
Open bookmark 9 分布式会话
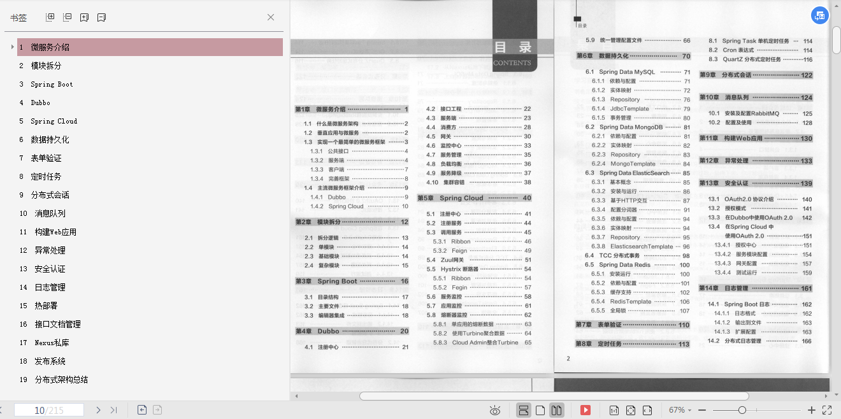point(150,195)
